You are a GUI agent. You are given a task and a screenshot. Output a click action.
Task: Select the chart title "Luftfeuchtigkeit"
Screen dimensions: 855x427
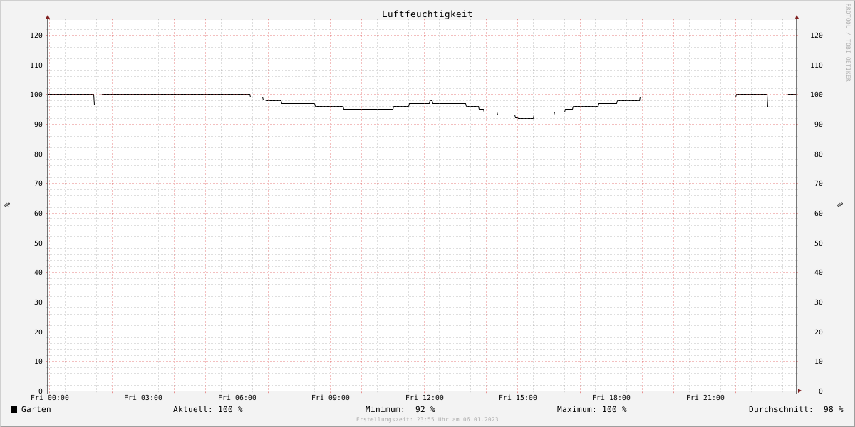[x=427, y=14]
